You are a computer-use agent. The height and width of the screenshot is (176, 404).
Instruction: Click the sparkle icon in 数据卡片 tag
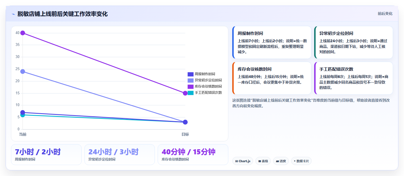[295, 161]
